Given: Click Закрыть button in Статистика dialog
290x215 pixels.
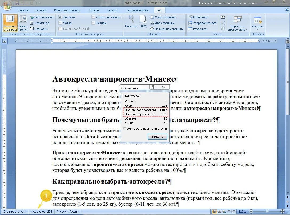Looking at the screenshot, I should click(x=157, y=137).
